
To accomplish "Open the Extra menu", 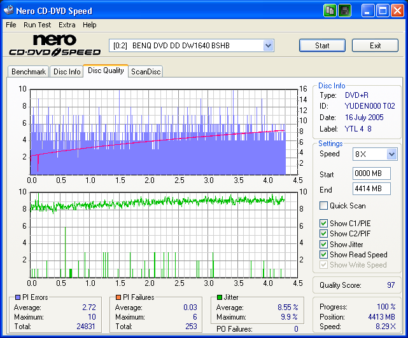I will (67, 25).
